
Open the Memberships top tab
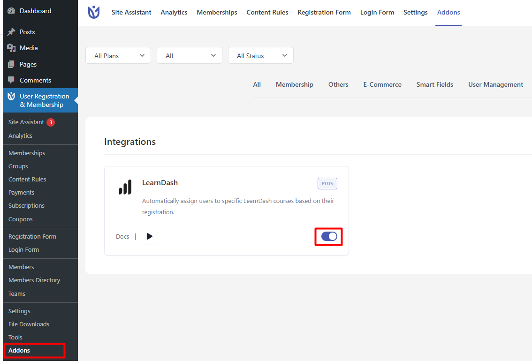(x=217, y=12)
